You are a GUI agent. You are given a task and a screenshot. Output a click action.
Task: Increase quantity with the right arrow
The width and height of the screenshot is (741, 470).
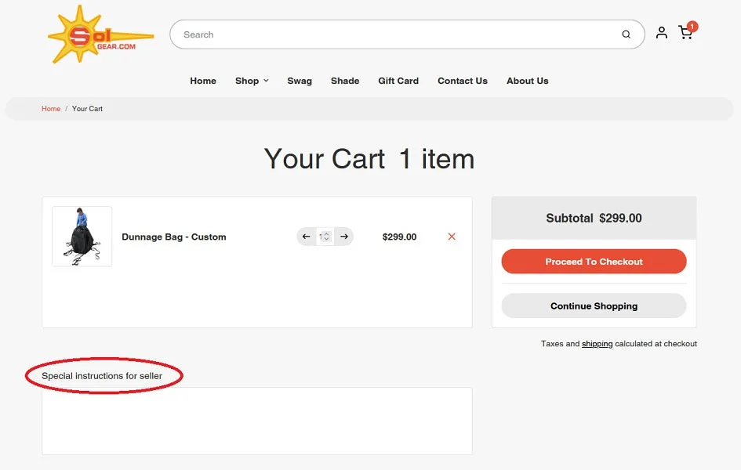click(x=344, y=237)
